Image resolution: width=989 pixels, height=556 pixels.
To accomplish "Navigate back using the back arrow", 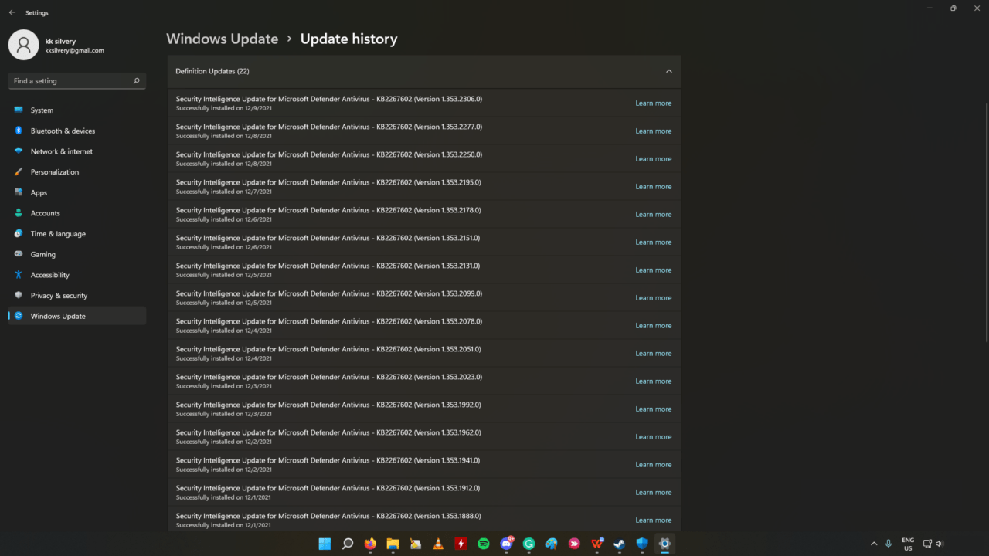I will tap(11, 12).
